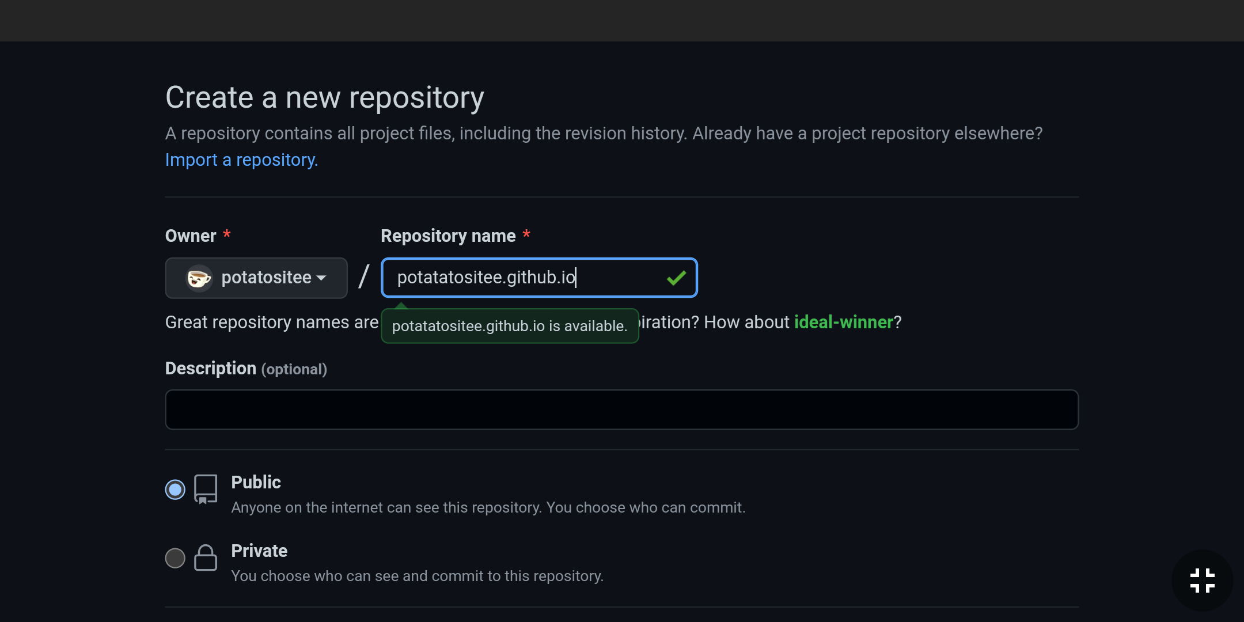Select the Private radio button
Viewport: 1244px width, 622px height.
pos(175,558)
